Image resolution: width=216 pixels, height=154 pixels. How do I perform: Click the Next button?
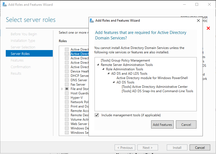tap(148, 147)
